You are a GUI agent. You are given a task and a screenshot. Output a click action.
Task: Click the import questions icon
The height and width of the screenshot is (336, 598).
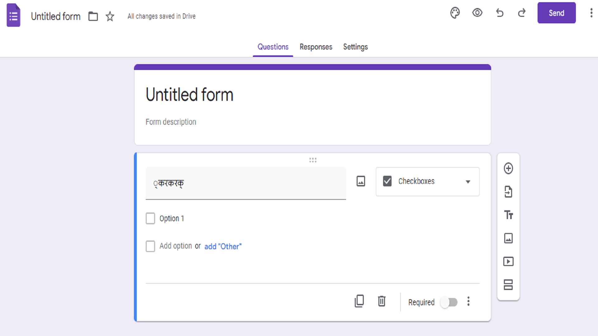click(x=508, y=192)
